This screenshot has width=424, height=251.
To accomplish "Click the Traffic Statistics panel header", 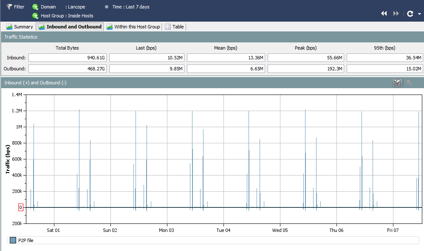I will (212, 37).
